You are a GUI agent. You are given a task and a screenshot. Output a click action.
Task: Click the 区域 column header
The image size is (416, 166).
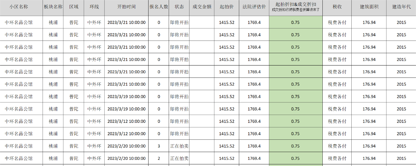(x=74, y=7)
